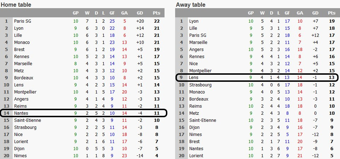Click GP column header in Home table
This screenshot has width=340, height=159.
pyautogui.click(x=76, y=13)
